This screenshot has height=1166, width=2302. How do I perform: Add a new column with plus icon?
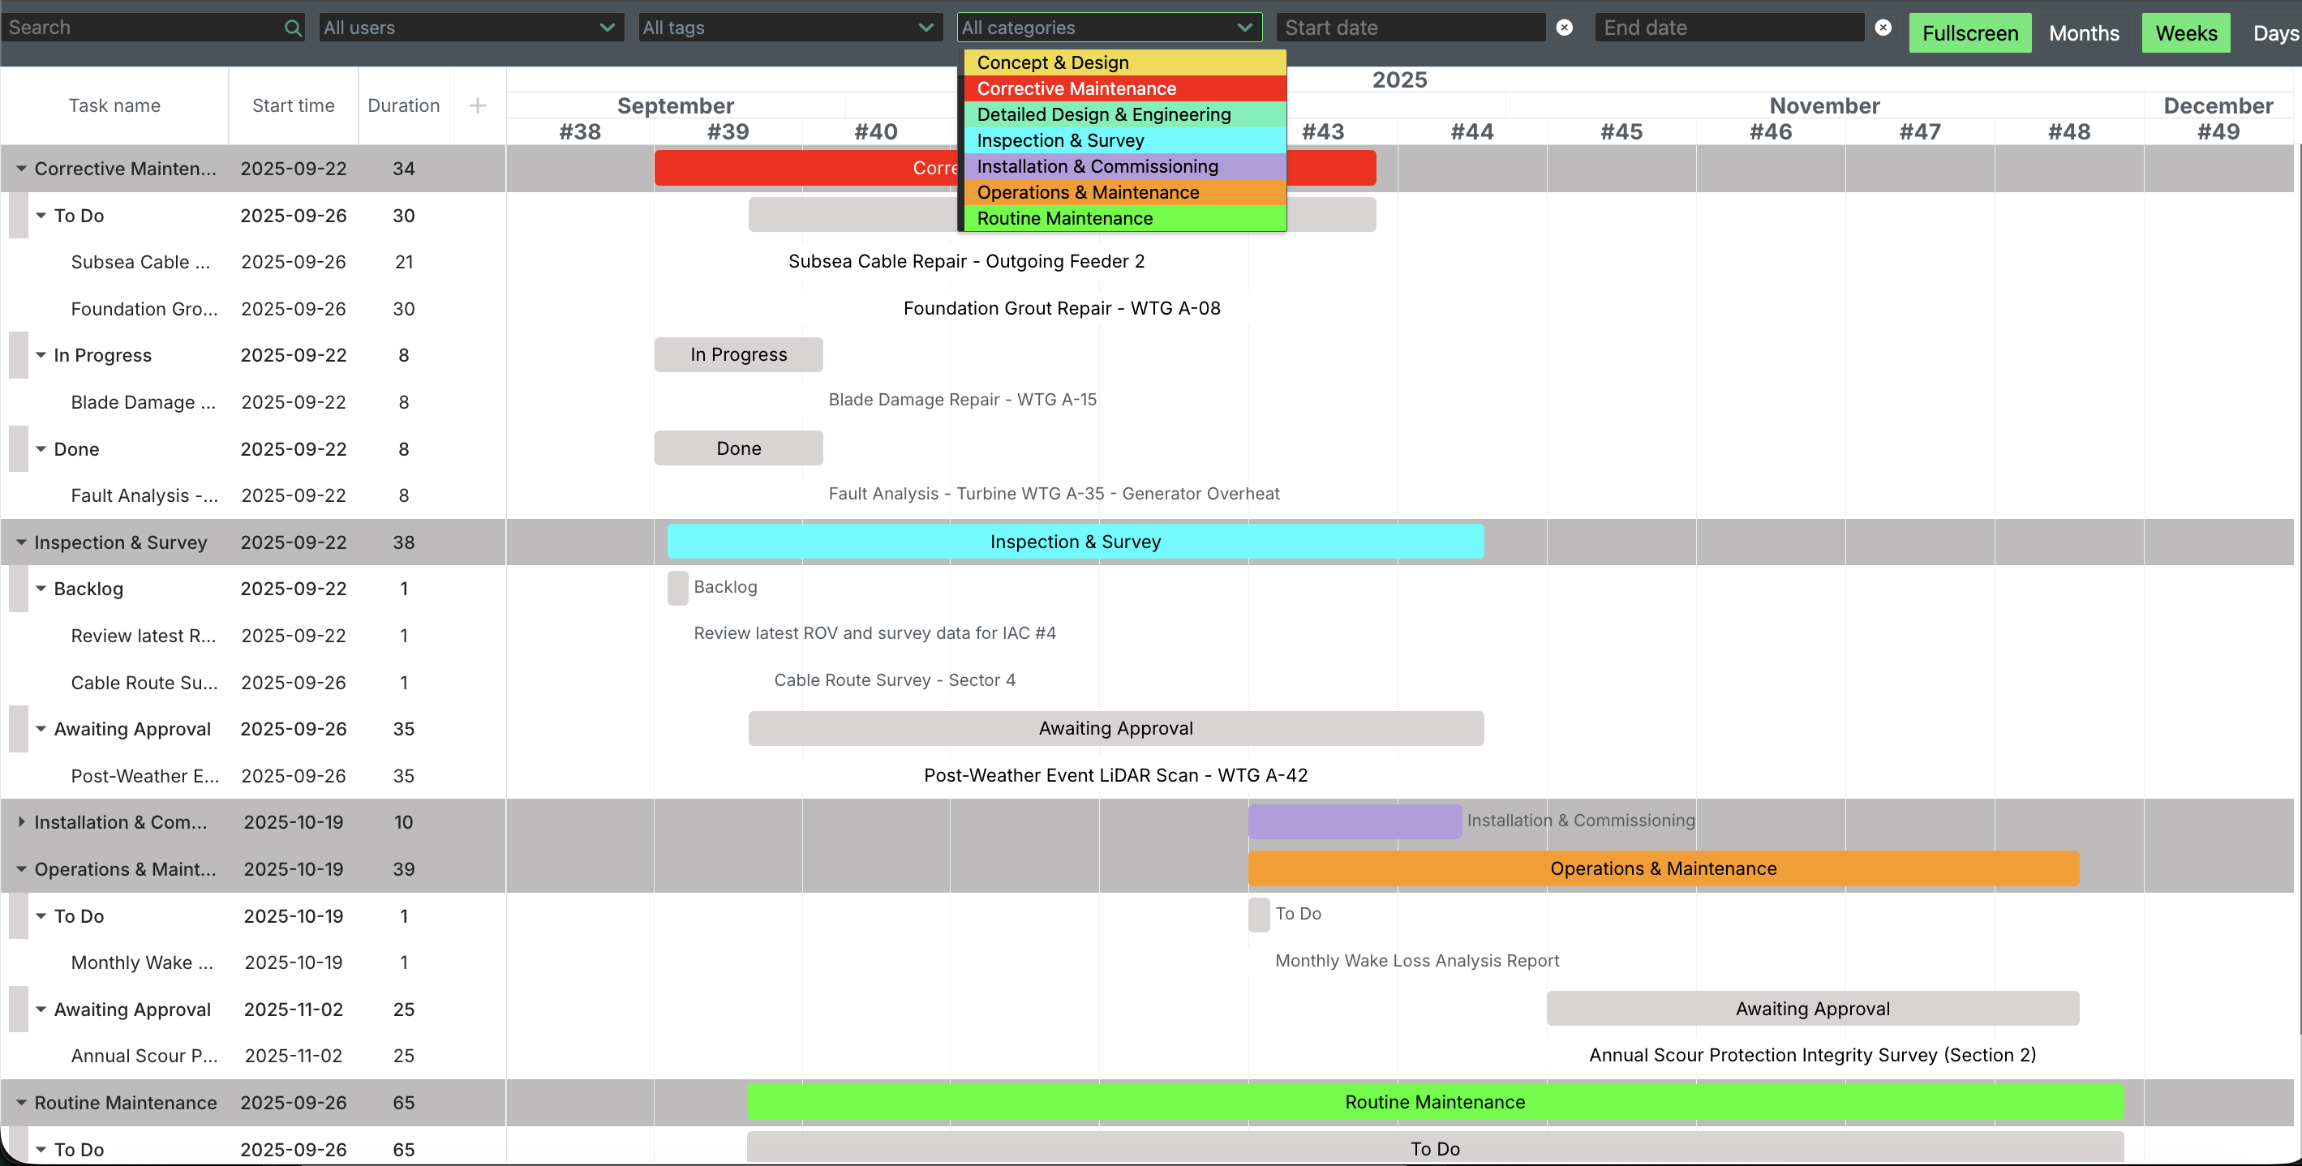point(477,105)
